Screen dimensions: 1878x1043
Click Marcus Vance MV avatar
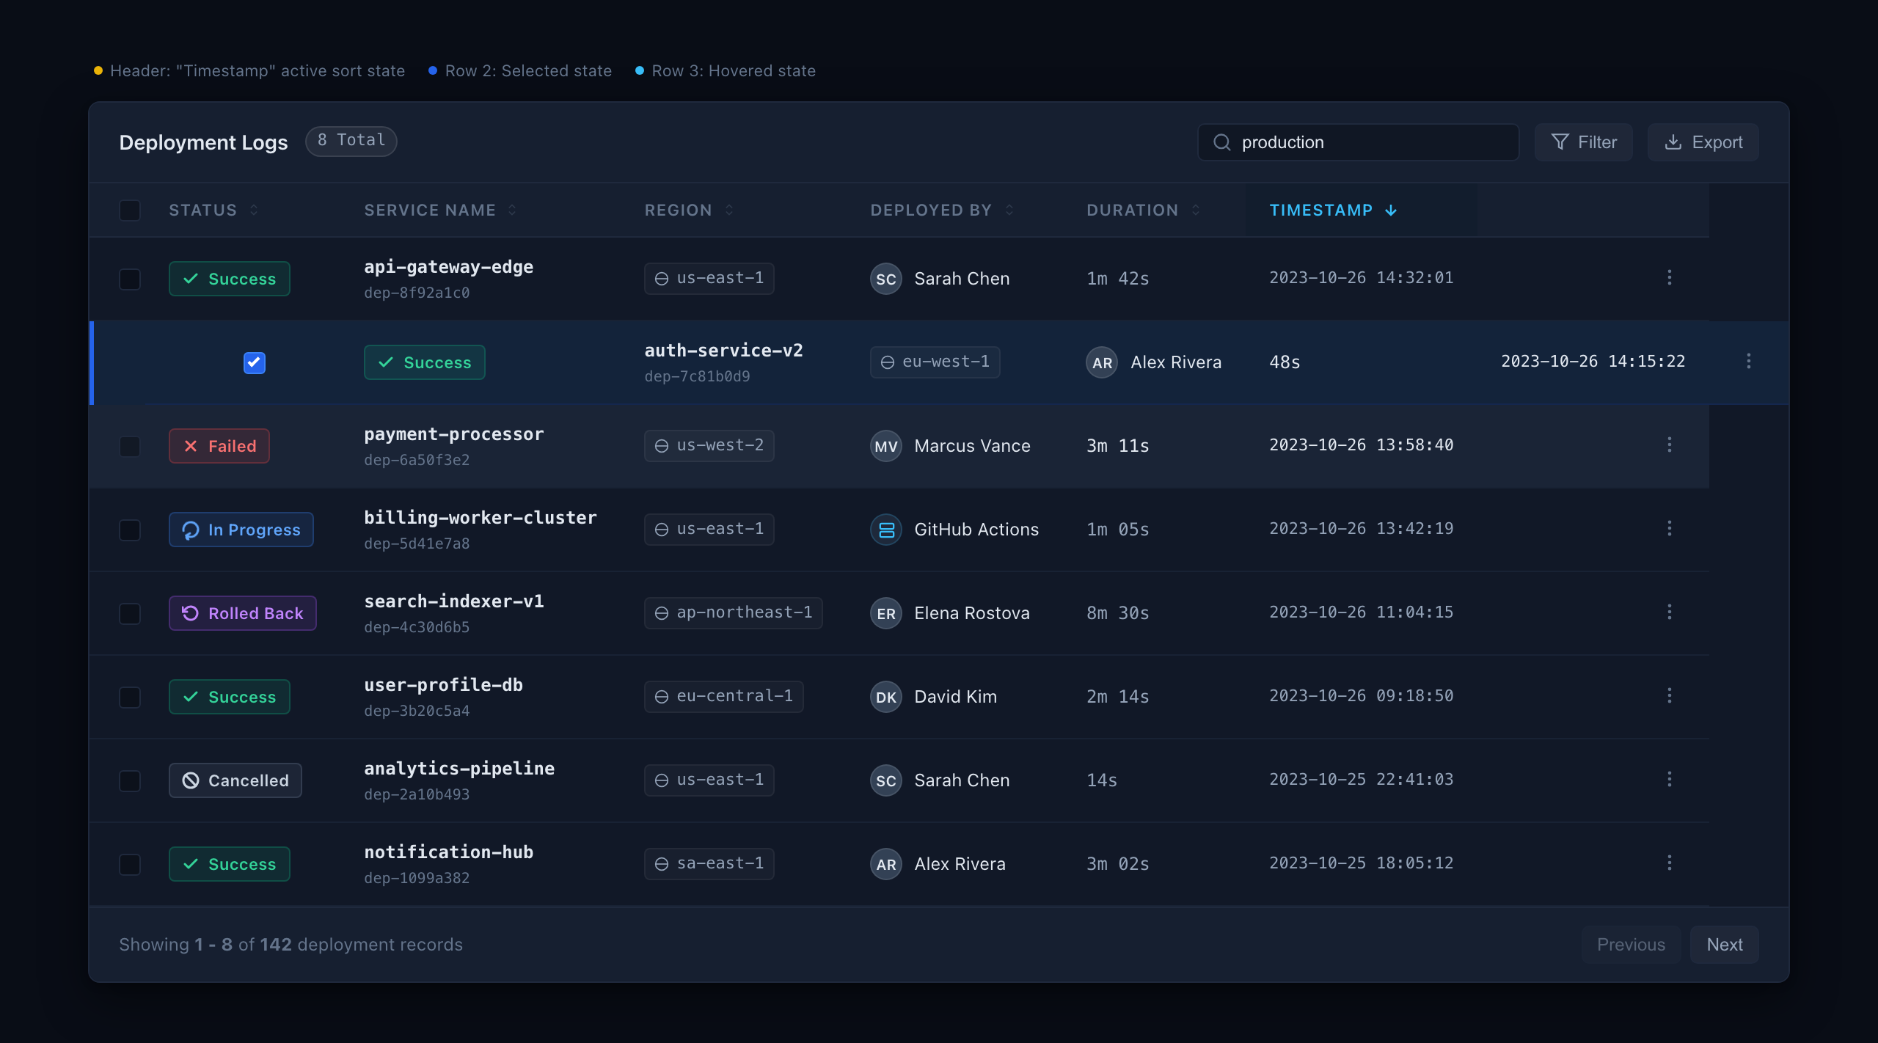[886, 446]
